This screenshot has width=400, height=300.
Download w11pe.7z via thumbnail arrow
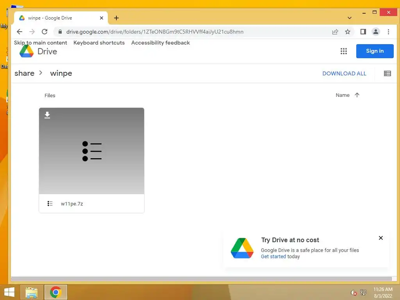47,115
